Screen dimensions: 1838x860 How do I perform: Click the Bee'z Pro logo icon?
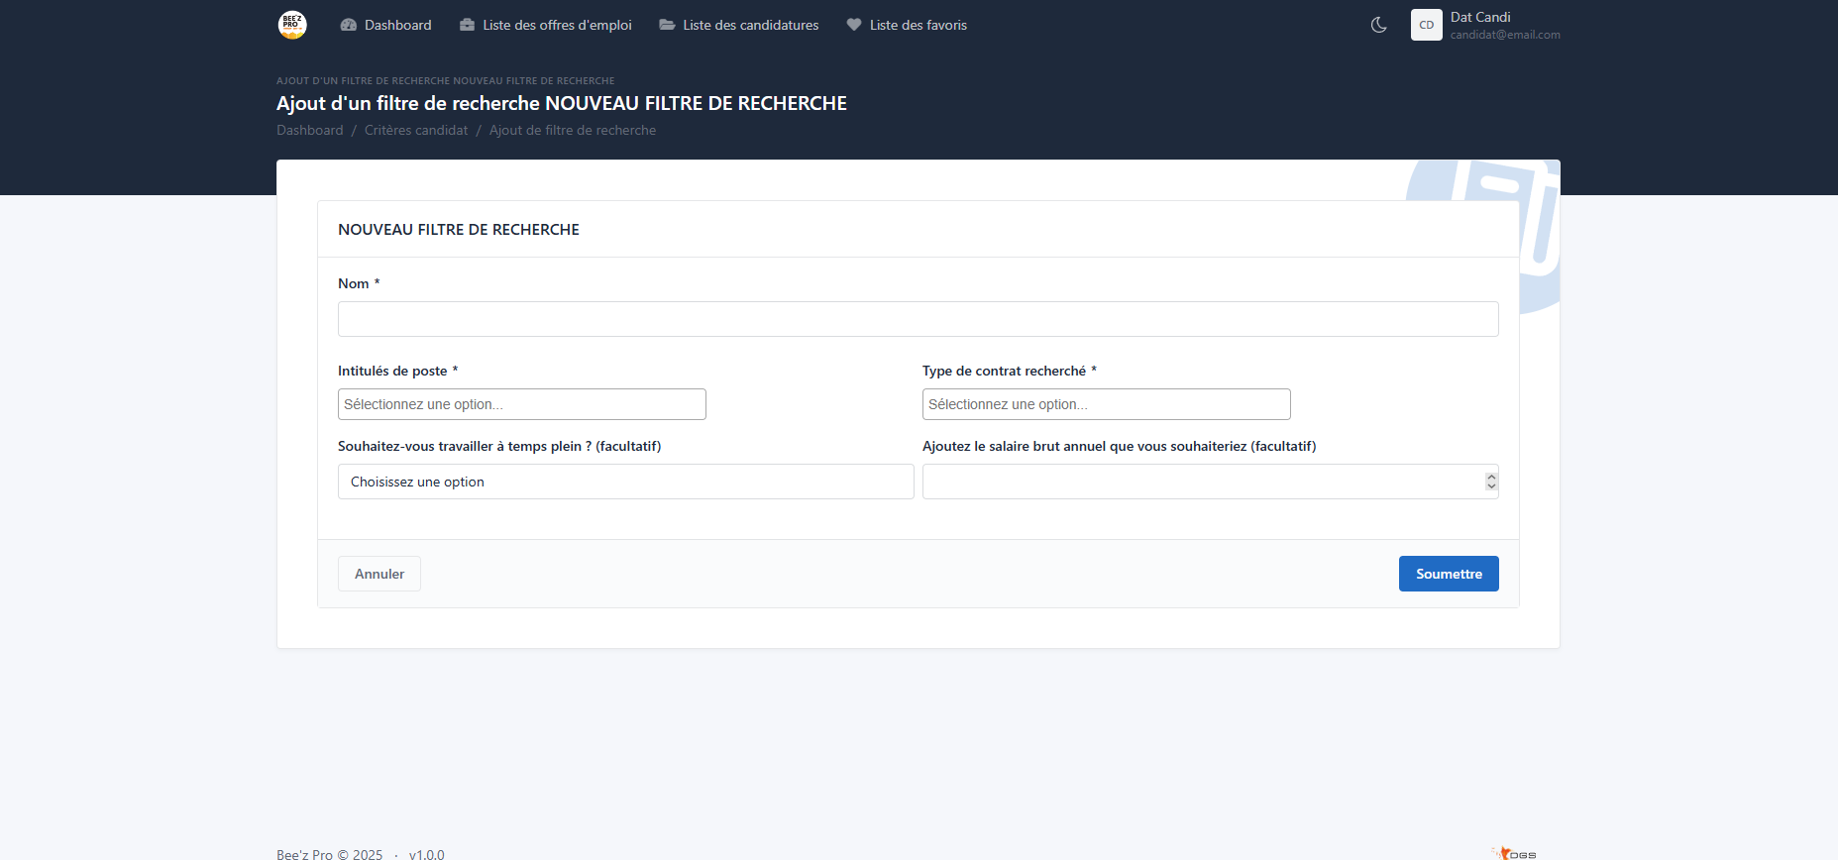[x=292, y=25]
